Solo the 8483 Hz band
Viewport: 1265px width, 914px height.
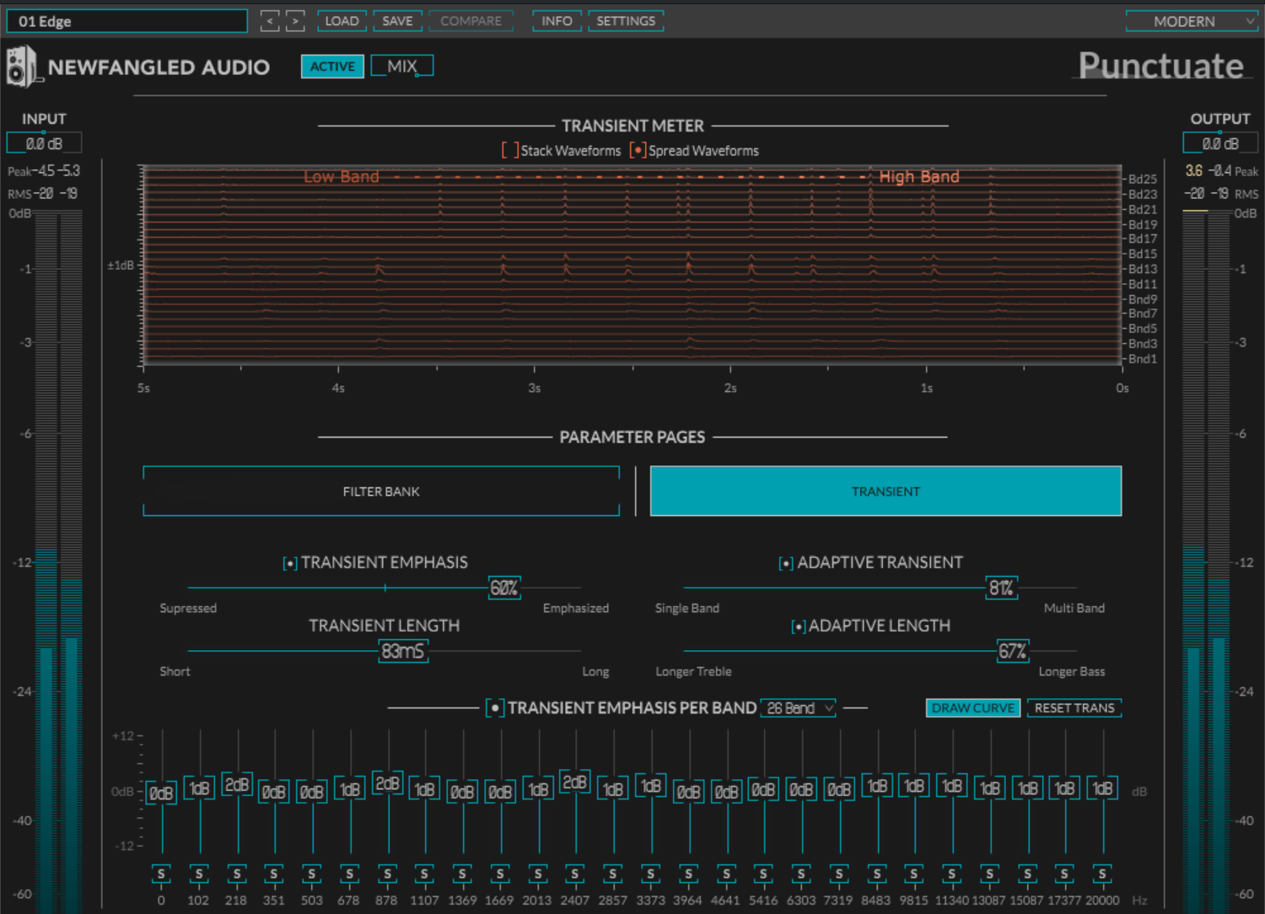876,874
